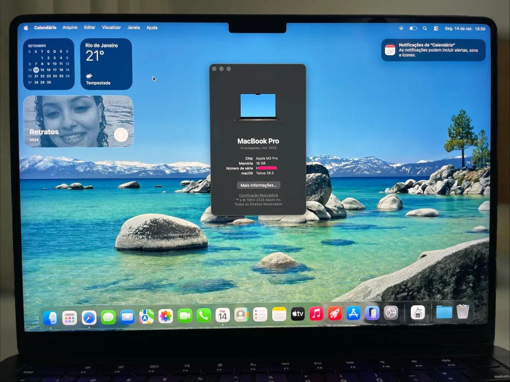The height and width of the screenshot is (382, 510).
Task: Click the Tahoe 26.2 macOS version text
Action: tap(265, 173)
